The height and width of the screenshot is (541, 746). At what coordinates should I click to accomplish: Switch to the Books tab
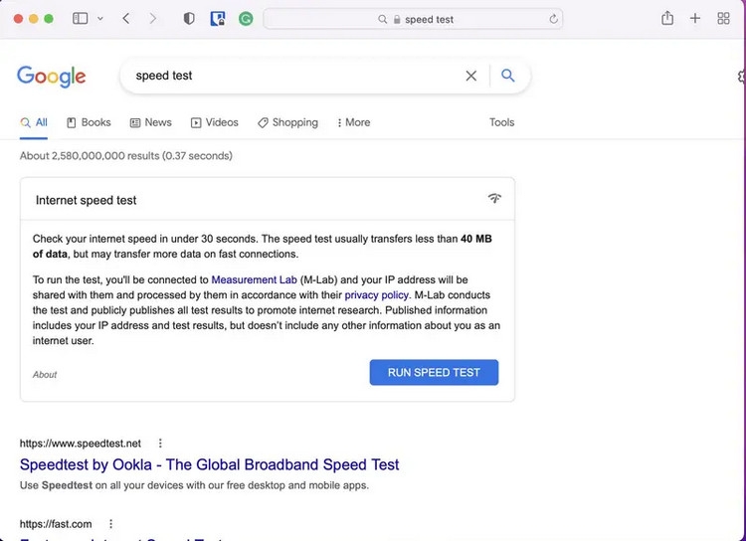click(89, 122)
